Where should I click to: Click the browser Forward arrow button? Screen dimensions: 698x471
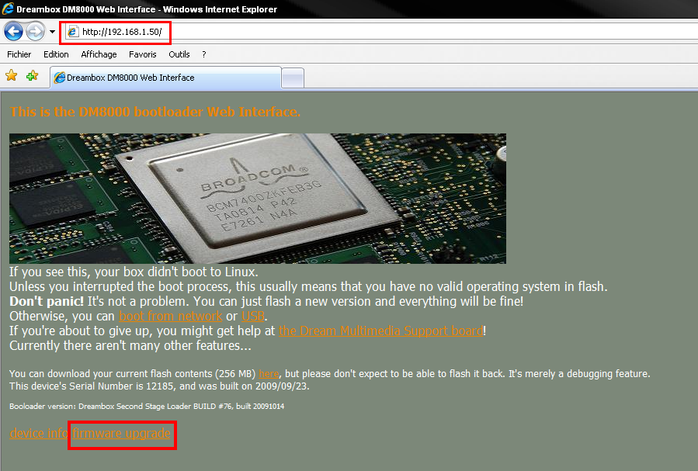[x=35, y=32]
